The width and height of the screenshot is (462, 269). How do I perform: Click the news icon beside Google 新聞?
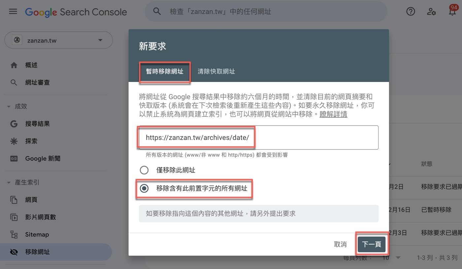[14, 159]
